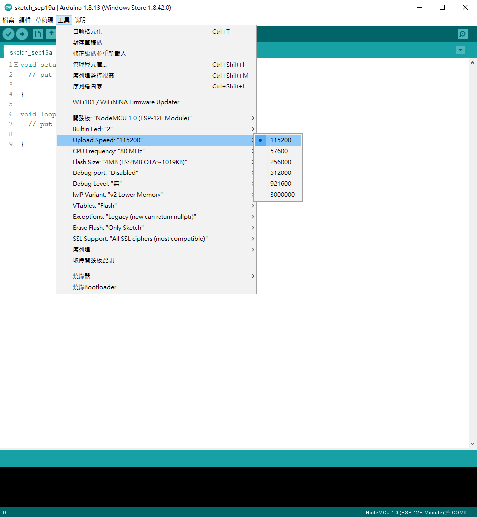Expand the Upload Speed submenu item
This screenshot has width=477, height=517.
pos(156,140)
